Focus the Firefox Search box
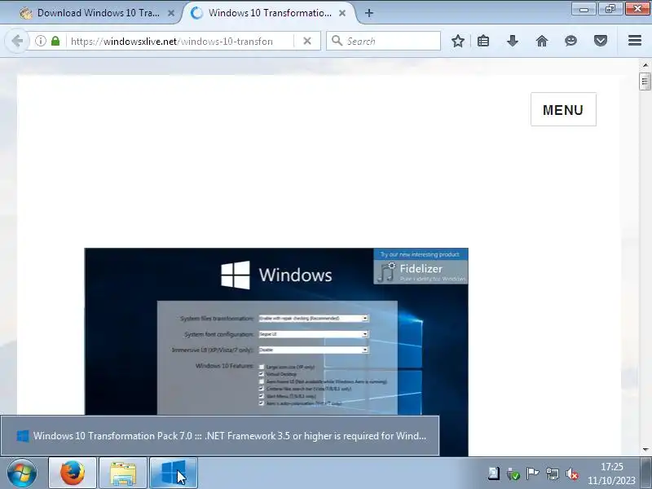 (x=383, y=41)
